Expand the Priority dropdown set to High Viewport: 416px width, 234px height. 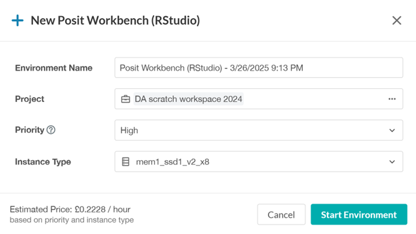point(259,130)
